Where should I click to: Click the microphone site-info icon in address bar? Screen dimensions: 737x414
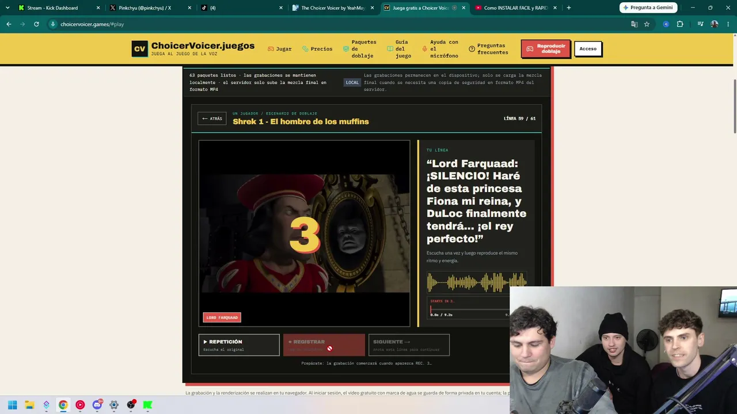53,24
